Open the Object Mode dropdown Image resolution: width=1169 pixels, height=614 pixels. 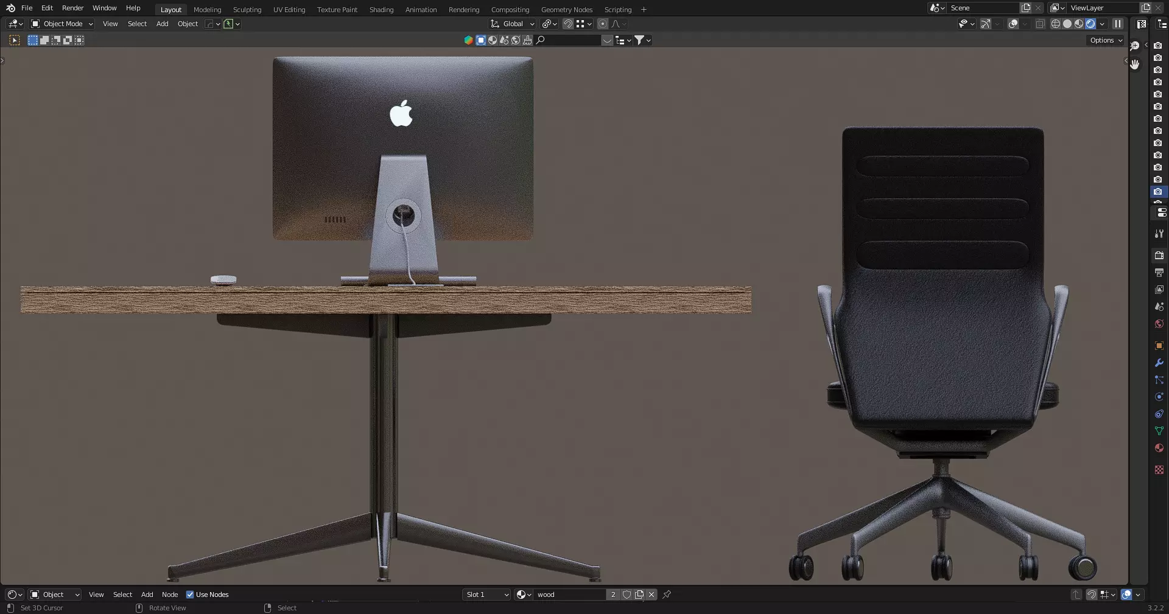tap(62, 24)
